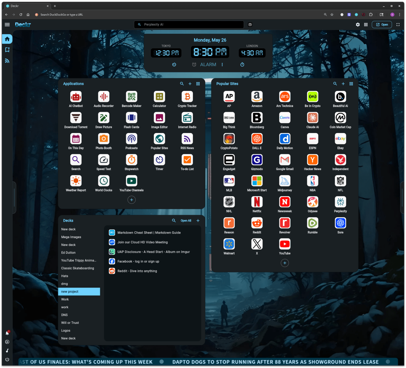Open the timer icon under London clock
This screenshot has height=368, width=406.
pyautogui.click(x=242, y=65)
